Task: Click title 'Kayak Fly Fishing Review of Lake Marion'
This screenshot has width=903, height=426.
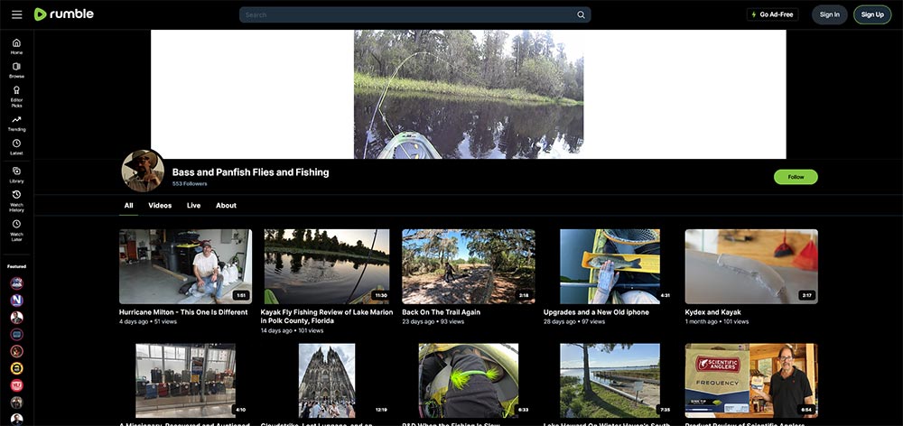Action: tap(327, 317)
